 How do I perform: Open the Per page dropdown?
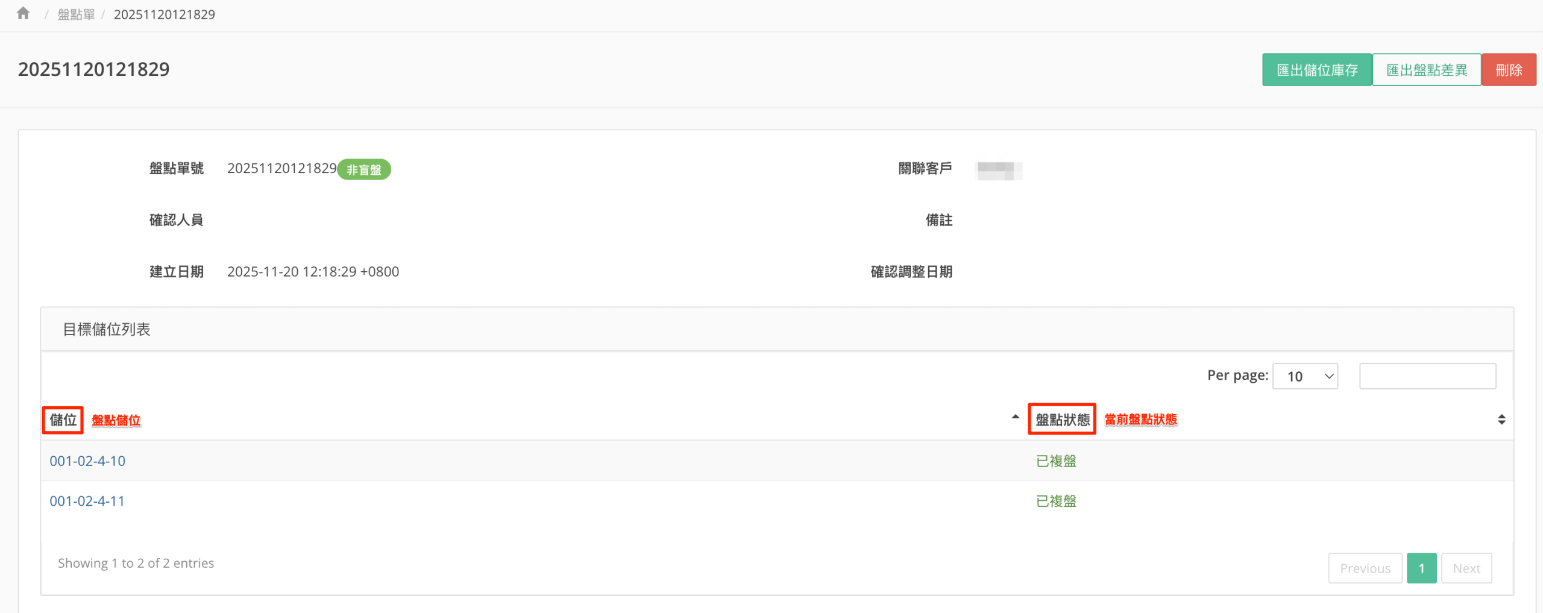coord(1305,376)
